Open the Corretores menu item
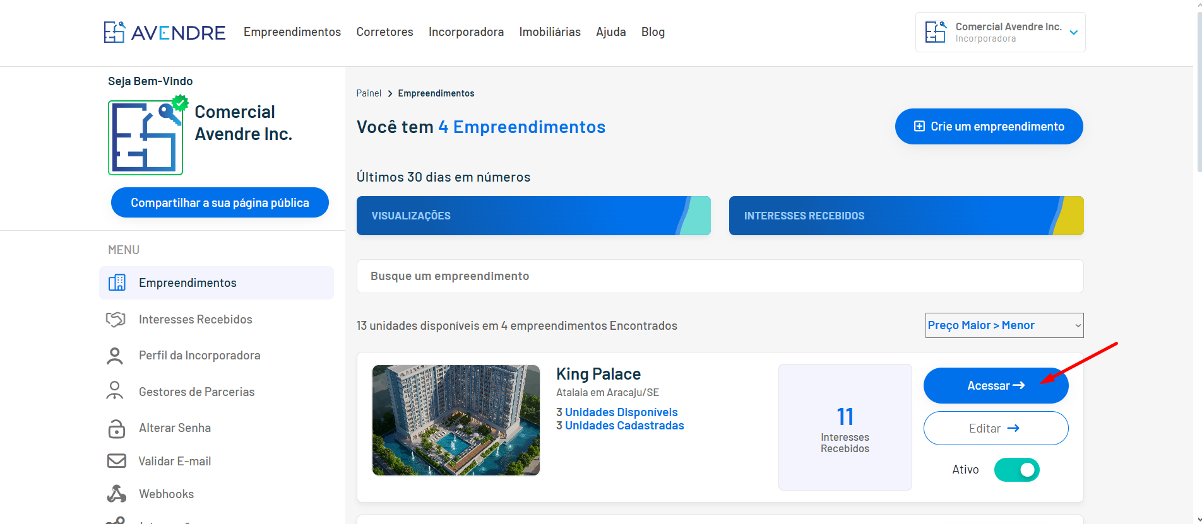This screenshot has height=524, width=1202. [384, 32]
